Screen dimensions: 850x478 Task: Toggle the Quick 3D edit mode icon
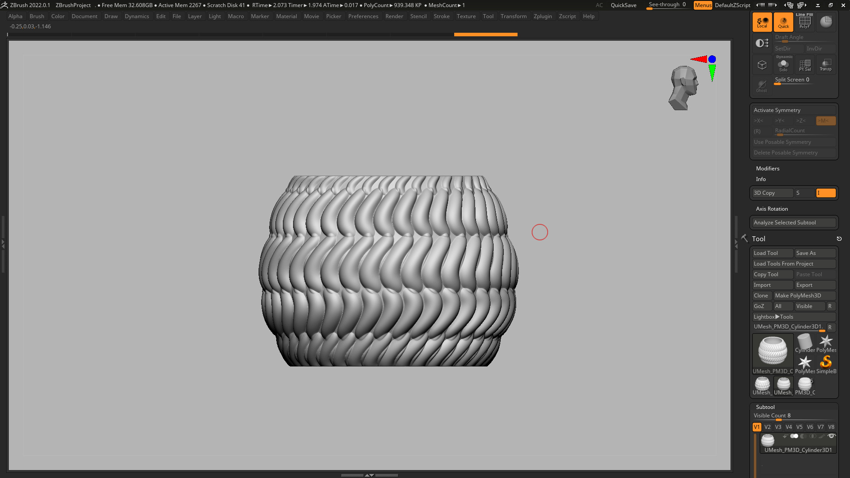click(x=783, y=22)
